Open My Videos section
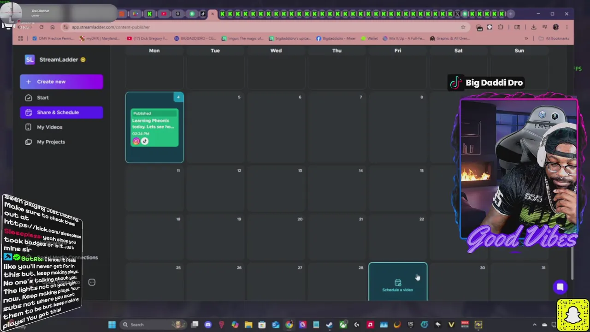The height and width of the screenshot is (332, 590). pyautogui.click(x=49, y=127)
